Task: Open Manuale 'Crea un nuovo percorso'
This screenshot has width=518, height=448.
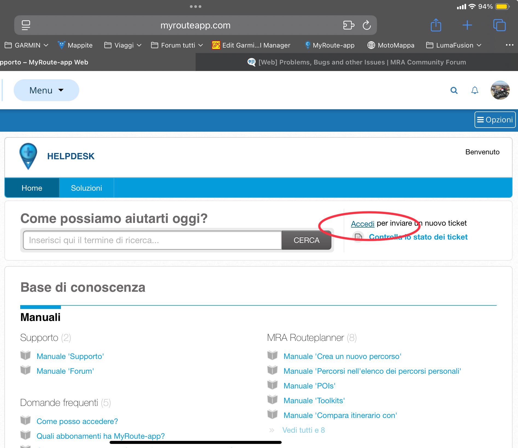Action: [x=342, y=356]
